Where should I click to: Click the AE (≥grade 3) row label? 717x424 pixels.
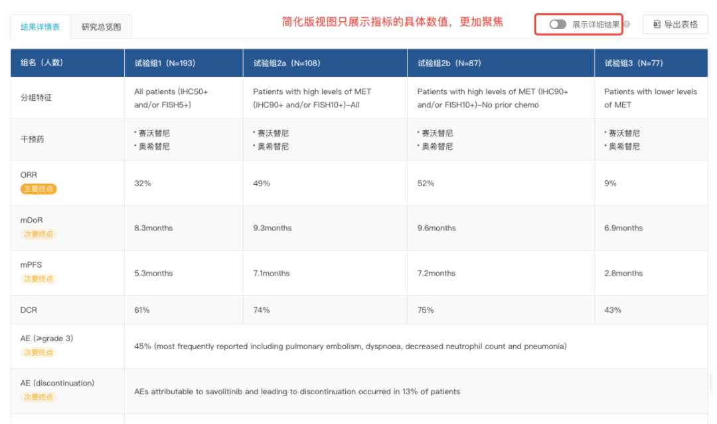(46, 338)
